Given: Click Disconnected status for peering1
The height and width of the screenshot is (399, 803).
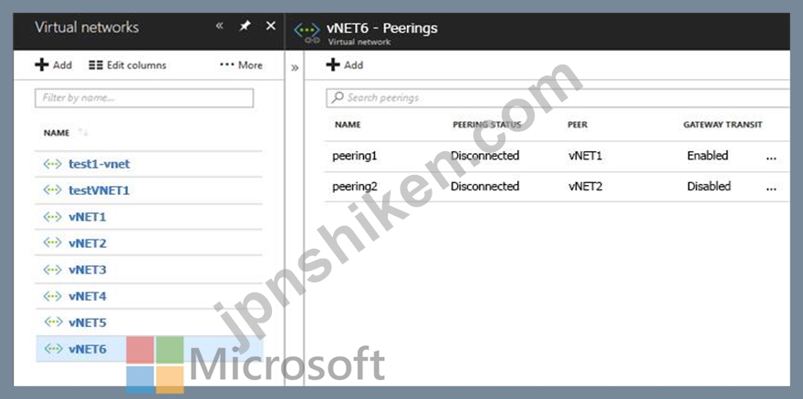Looking at the screenshot, I should (x=485, y=156).
